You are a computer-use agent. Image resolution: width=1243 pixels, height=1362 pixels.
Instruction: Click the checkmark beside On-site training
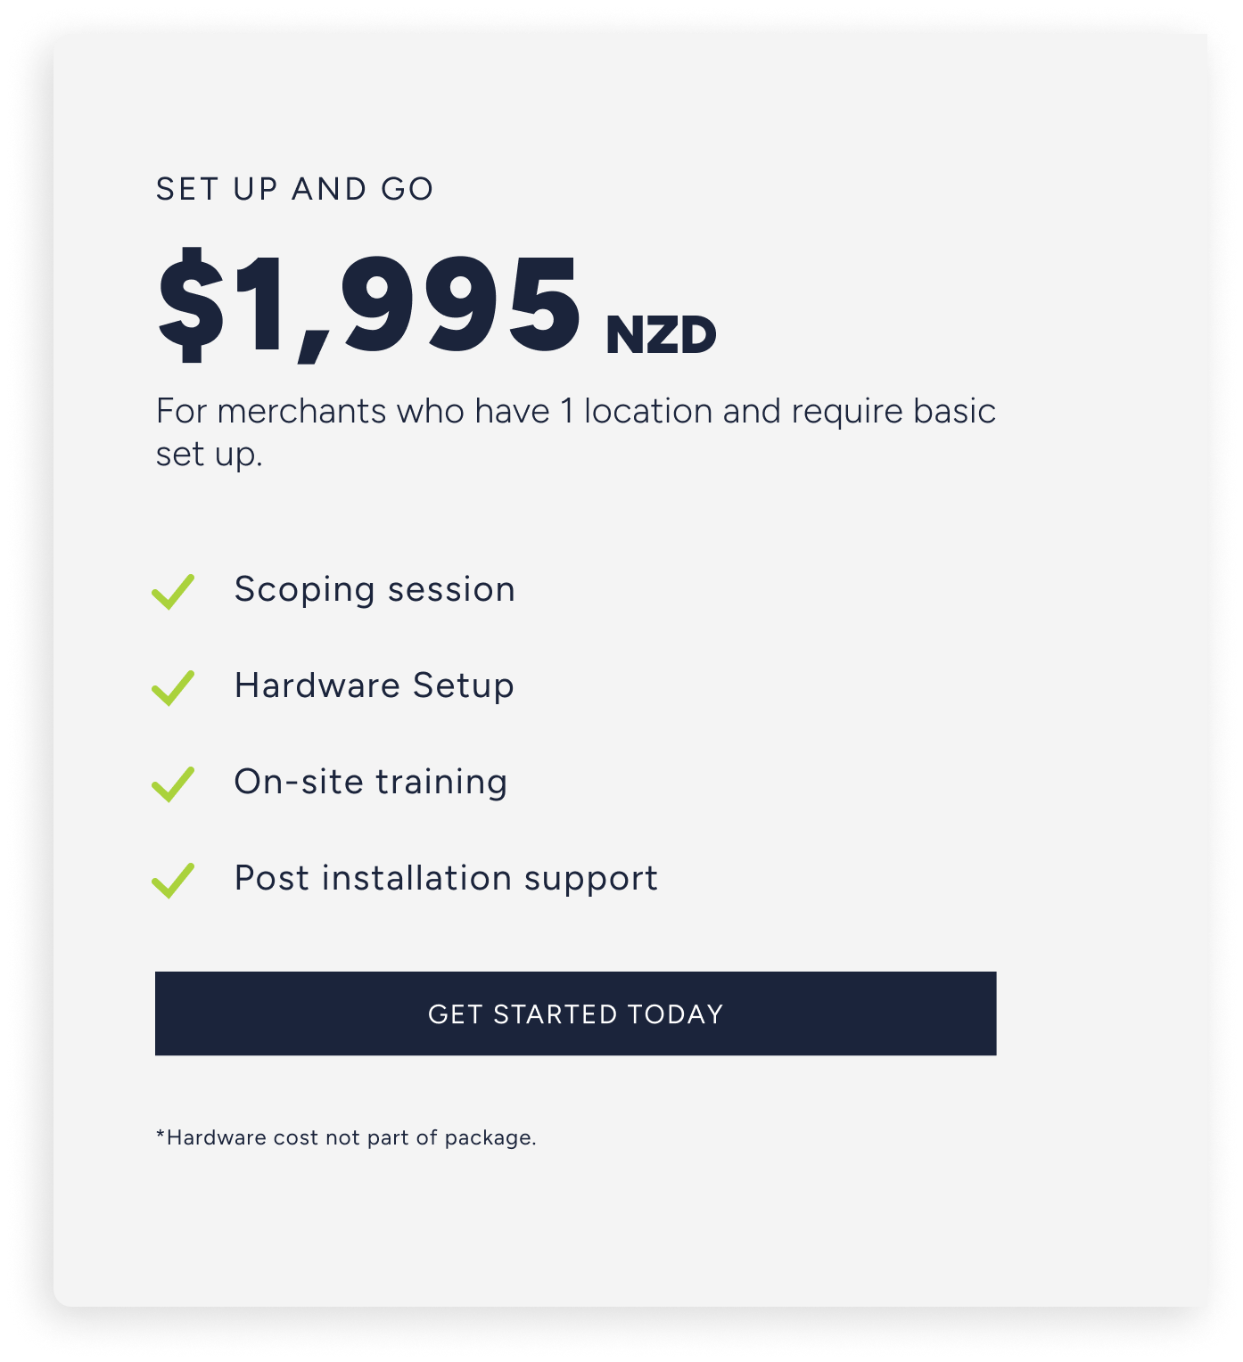tap(173, 784)
